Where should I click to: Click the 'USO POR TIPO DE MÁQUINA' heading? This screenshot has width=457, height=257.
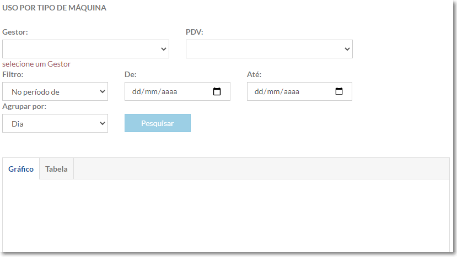(x=54, y=8)
